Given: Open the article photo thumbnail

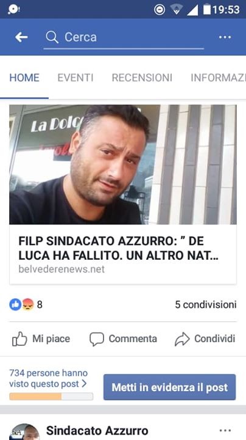Looking at the screenshot, I should point(123,164).
